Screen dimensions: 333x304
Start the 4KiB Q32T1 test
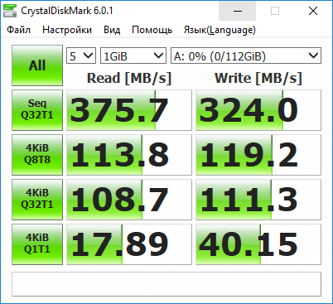coord(37,200)
